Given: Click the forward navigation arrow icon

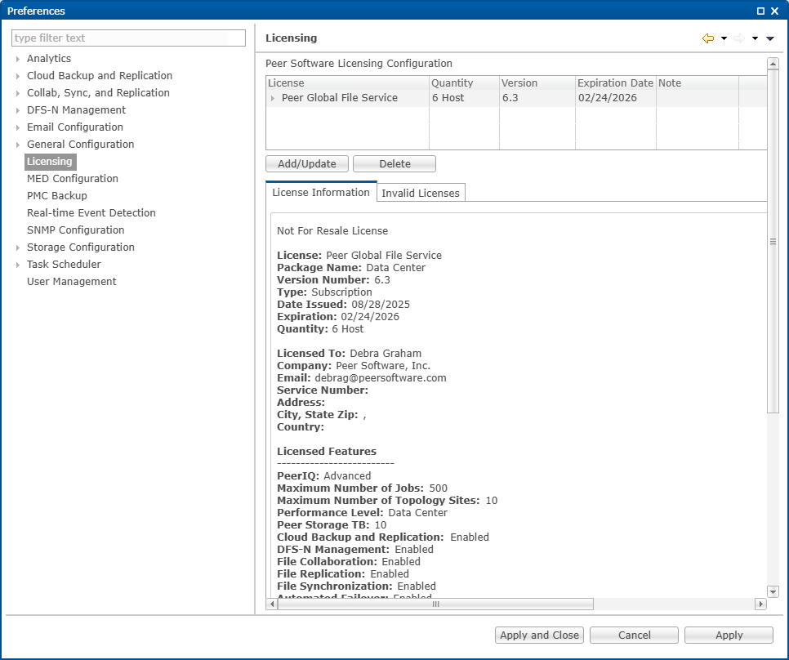Looking at the screenshot, I should tap(739, 38).
